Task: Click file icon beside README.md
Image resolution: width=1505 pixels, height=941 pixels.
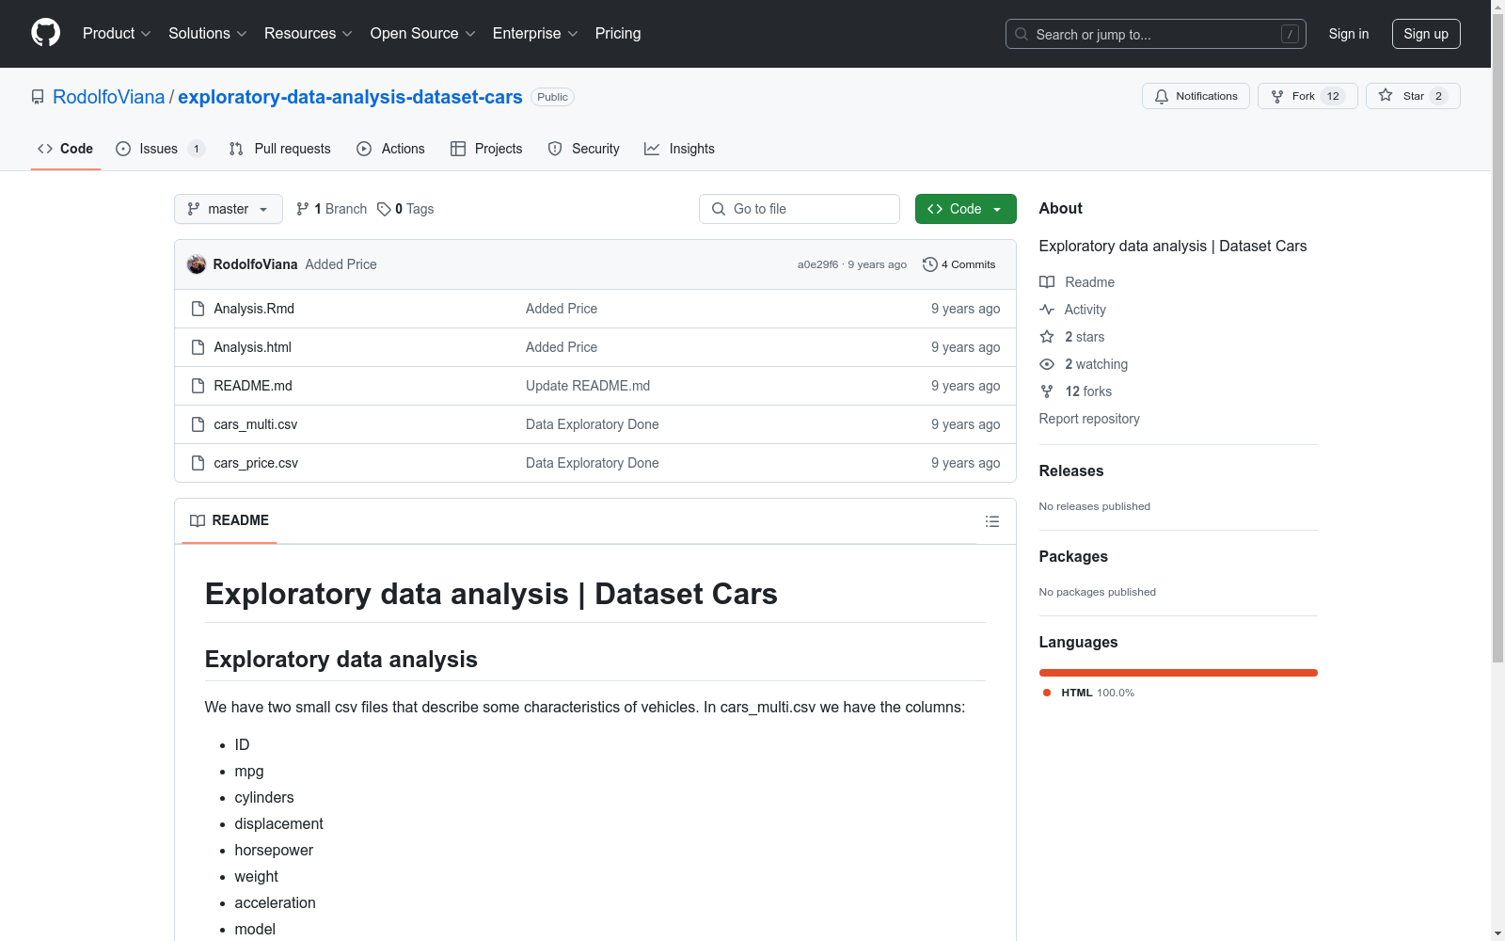Action: click(198, 386)
